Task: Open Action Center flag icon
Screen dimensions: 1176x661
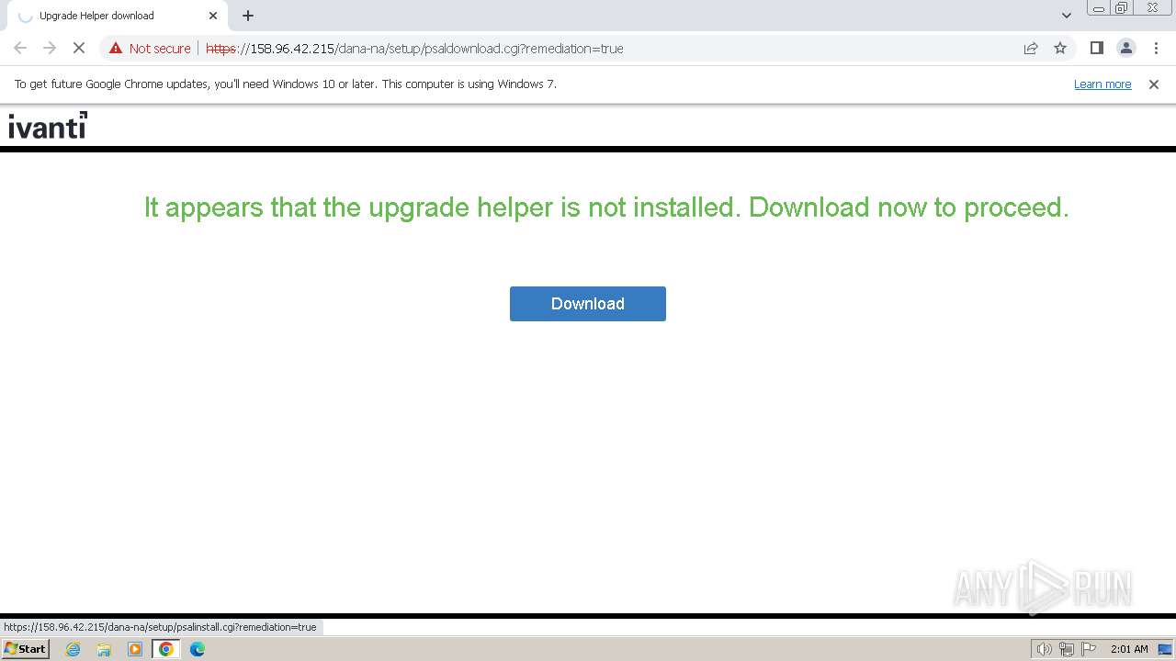Action: (1088, 649)
